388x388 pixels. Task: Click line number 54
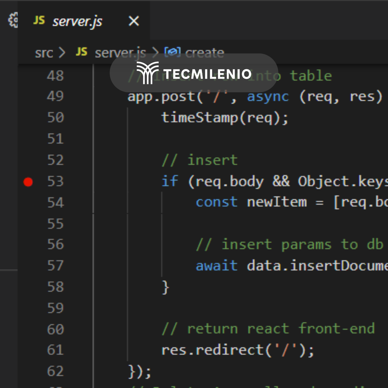(x=56, y=203)
